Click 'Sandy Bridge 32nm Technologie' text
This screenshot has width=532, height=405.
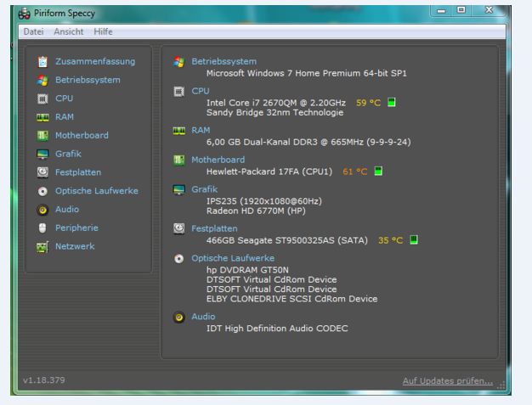coord(274,113)
